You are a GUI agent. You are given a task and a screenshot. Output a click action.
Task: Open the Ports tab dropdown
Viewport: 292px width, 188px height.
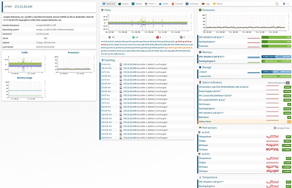(x=150, y=4)
